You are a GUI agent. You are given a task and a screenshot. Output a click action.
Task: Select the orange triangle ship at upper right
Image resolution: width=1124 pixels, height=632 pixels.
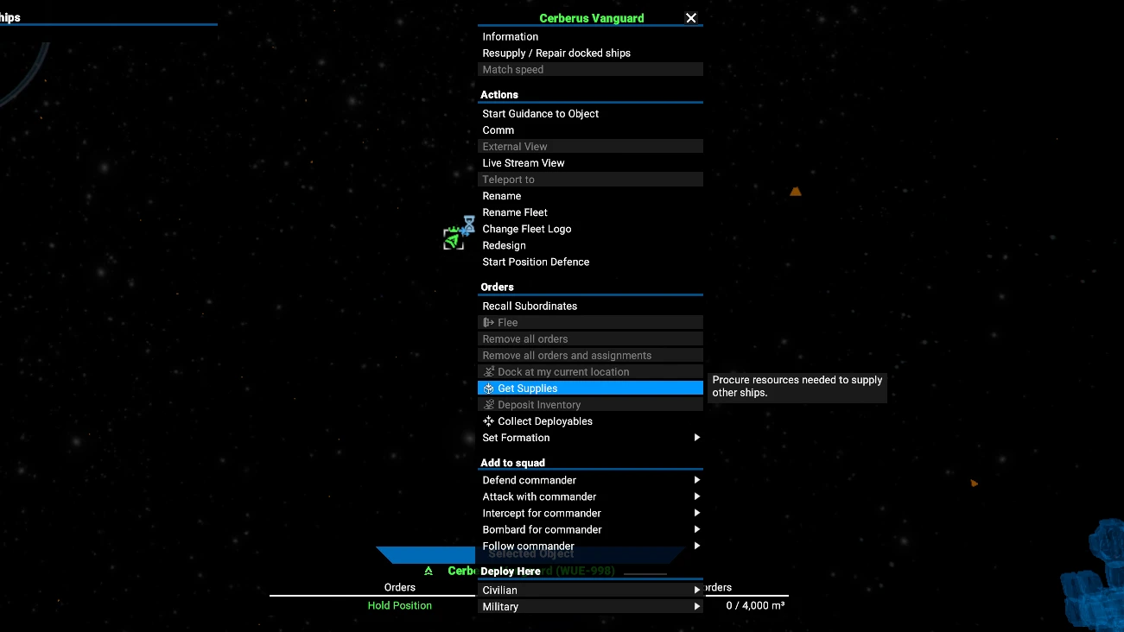pos(796,192)
